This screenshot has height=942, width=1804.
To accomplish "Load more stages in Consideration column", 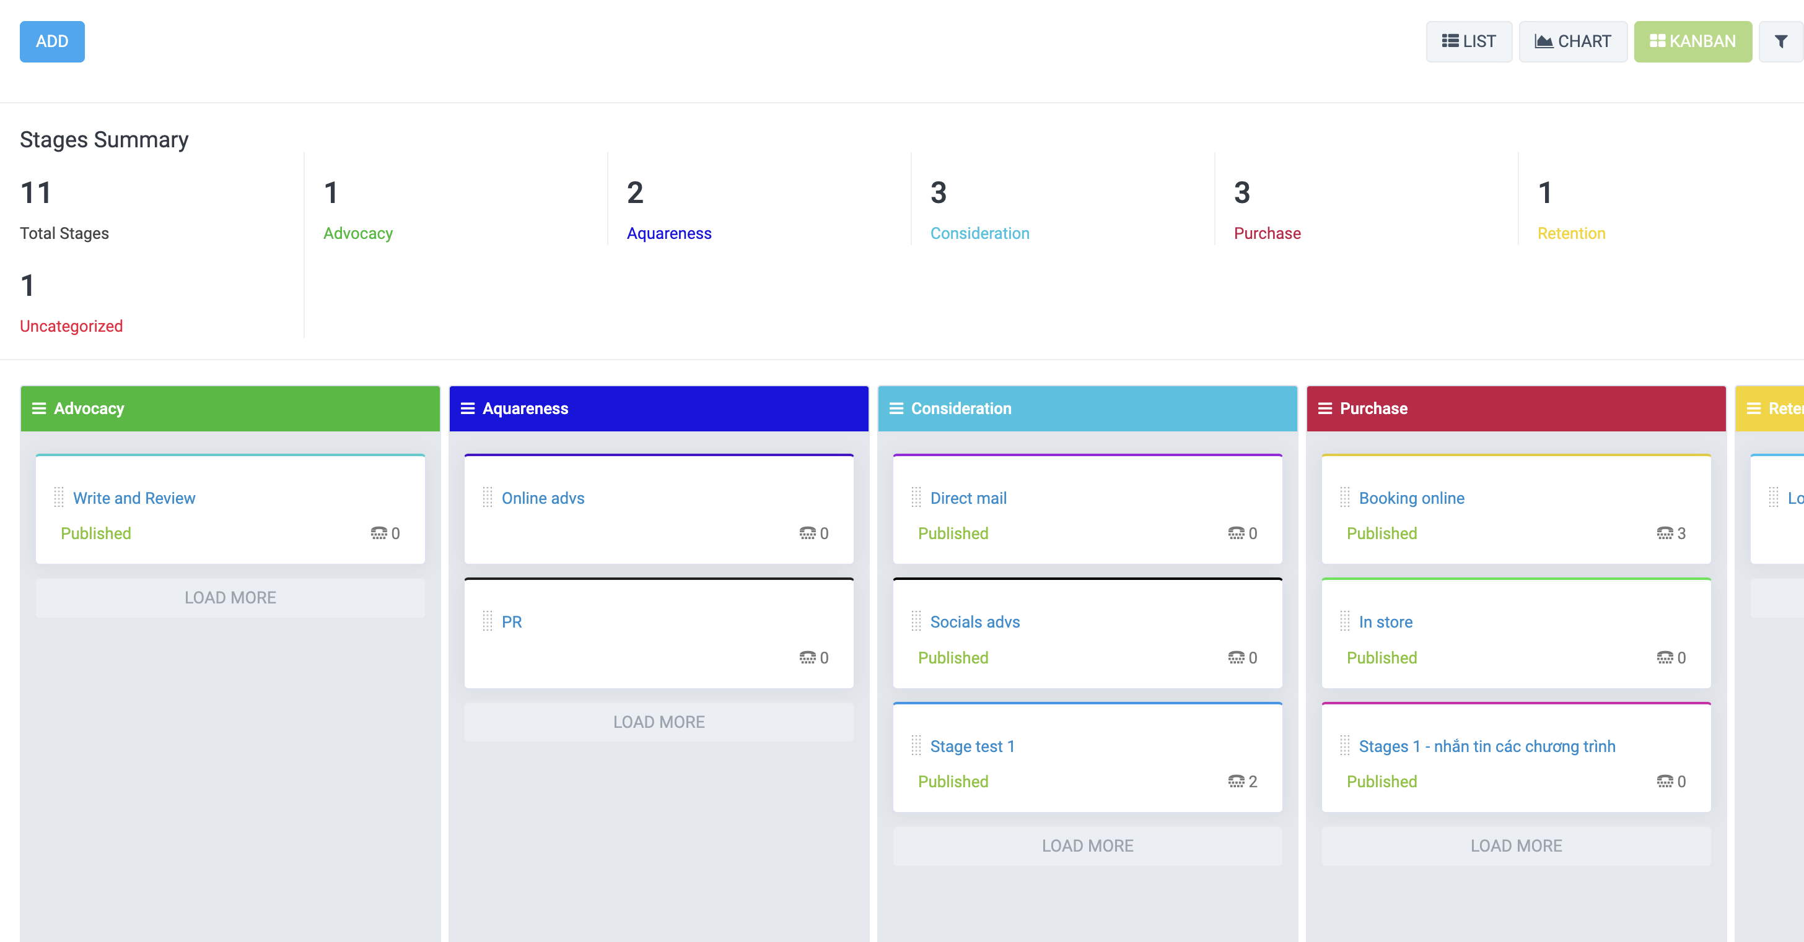I will [x=1087, y=846].
